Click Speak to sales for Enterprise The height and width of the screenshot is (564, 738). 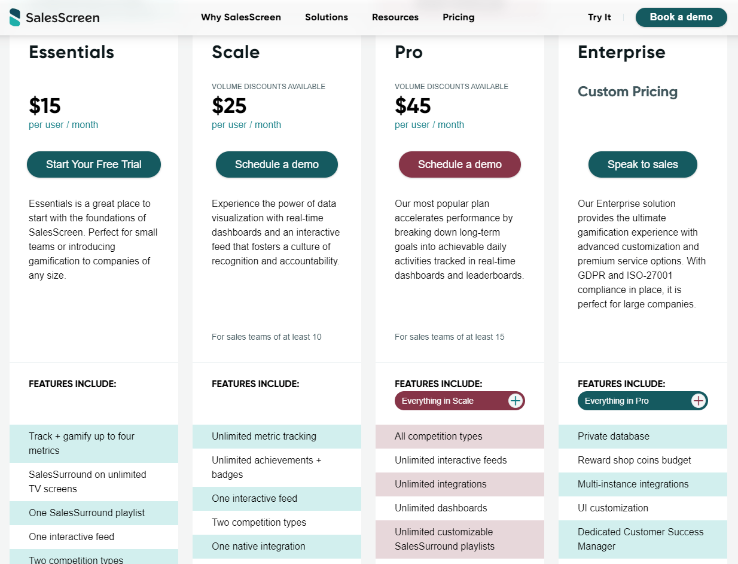(643, 164)
